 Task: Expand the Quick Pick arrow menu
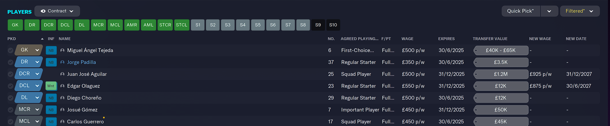point(549,11)
